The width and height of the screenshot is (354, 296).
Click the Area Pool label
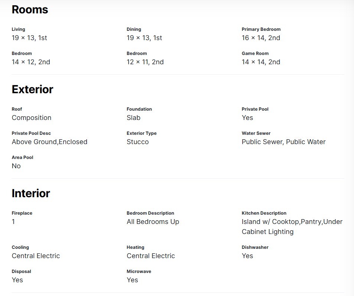click(22, 157)
